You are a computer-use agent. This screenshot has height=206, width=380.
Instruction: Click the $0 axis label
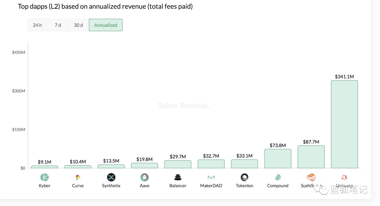point(23,168)
